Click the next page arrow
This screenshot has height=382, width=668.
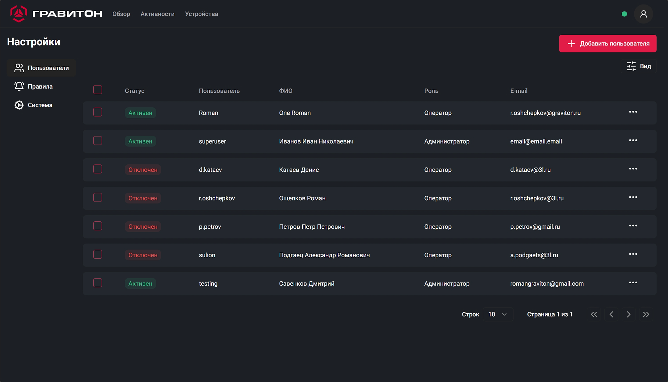click(x=628, y=315)
